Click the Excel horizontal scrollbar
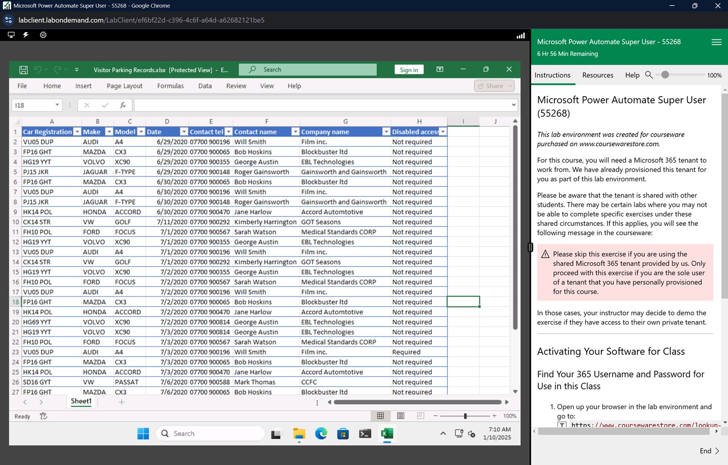The image size is (728, 465). tap(417, 402)
